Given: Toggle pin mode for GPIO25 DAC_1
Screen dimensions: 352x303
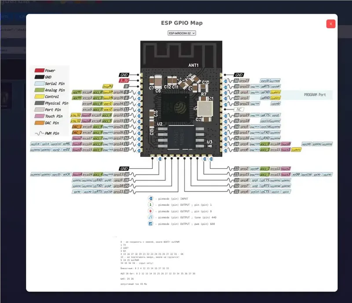Looking at the screenshot, I should [139, 127].
